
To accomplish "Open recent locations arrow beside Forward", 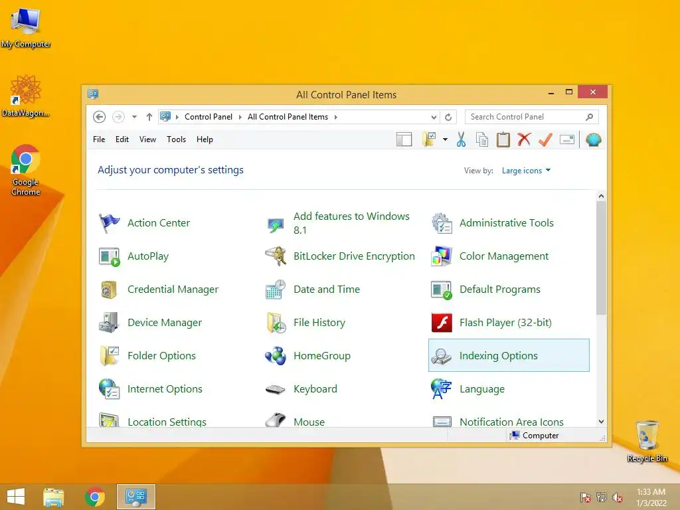I will click(134, 117).
